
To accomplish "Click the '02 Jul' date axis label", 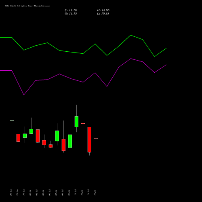I will click(x=37, y=192).
